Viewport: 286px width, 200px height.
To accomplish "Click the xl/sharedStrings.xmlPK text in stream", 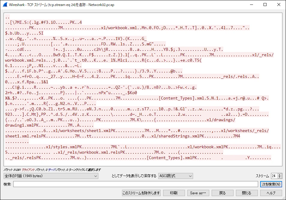I will pos(178,136).
